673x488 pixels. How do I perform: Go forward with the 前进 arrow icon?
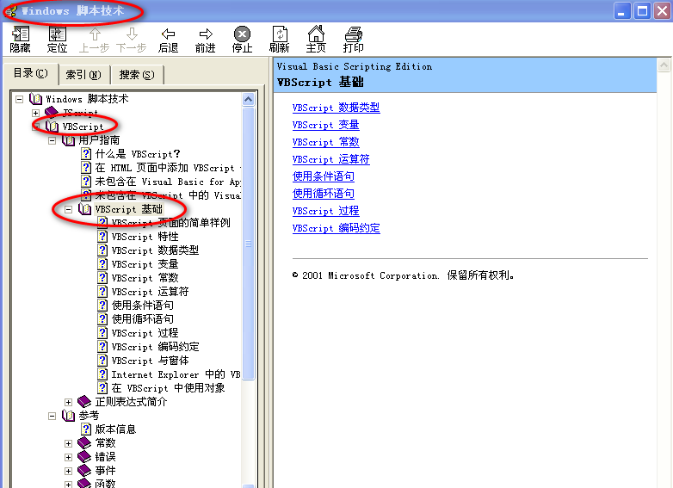tap(206, 34)
